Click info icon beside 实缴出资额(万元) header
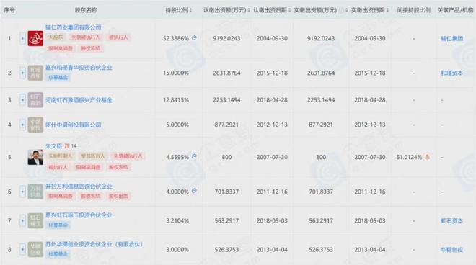 click(341, 10)
